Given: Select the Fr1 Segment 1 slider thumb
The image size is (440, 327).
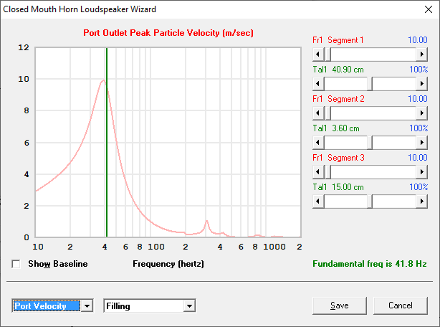Looking at the screenshot, I should point(327,54).
